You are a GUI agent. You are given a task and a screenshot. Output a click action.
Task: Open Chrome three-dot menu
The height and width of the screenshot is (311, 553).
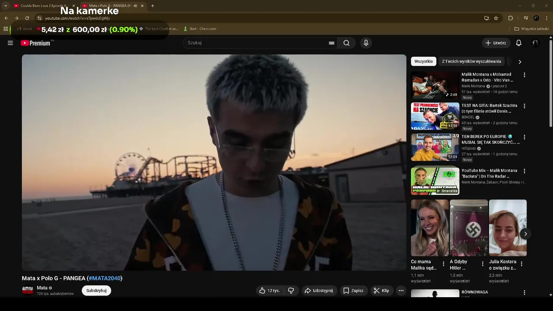point(547,18)
